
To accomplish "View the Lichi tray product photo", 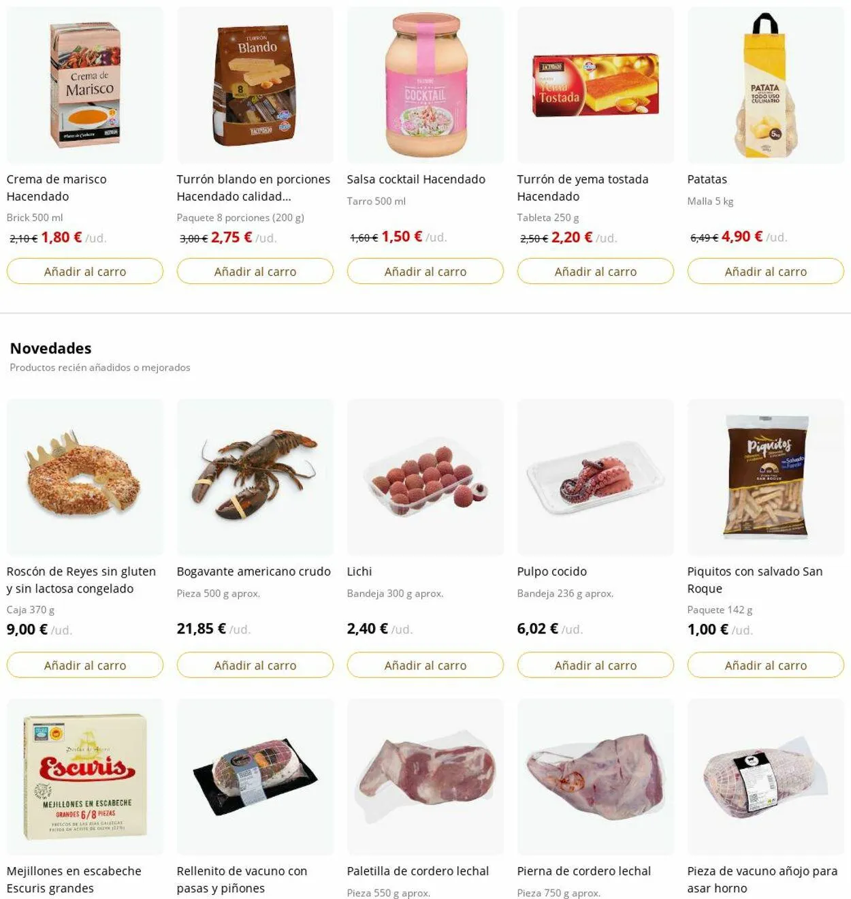I will [425, 477].
